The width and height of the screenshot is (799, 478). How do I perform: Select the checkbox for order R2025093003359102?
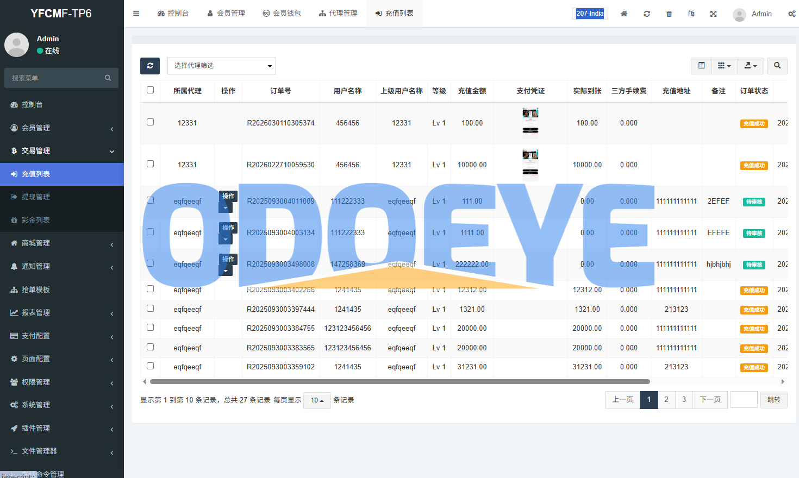point(151,366)
